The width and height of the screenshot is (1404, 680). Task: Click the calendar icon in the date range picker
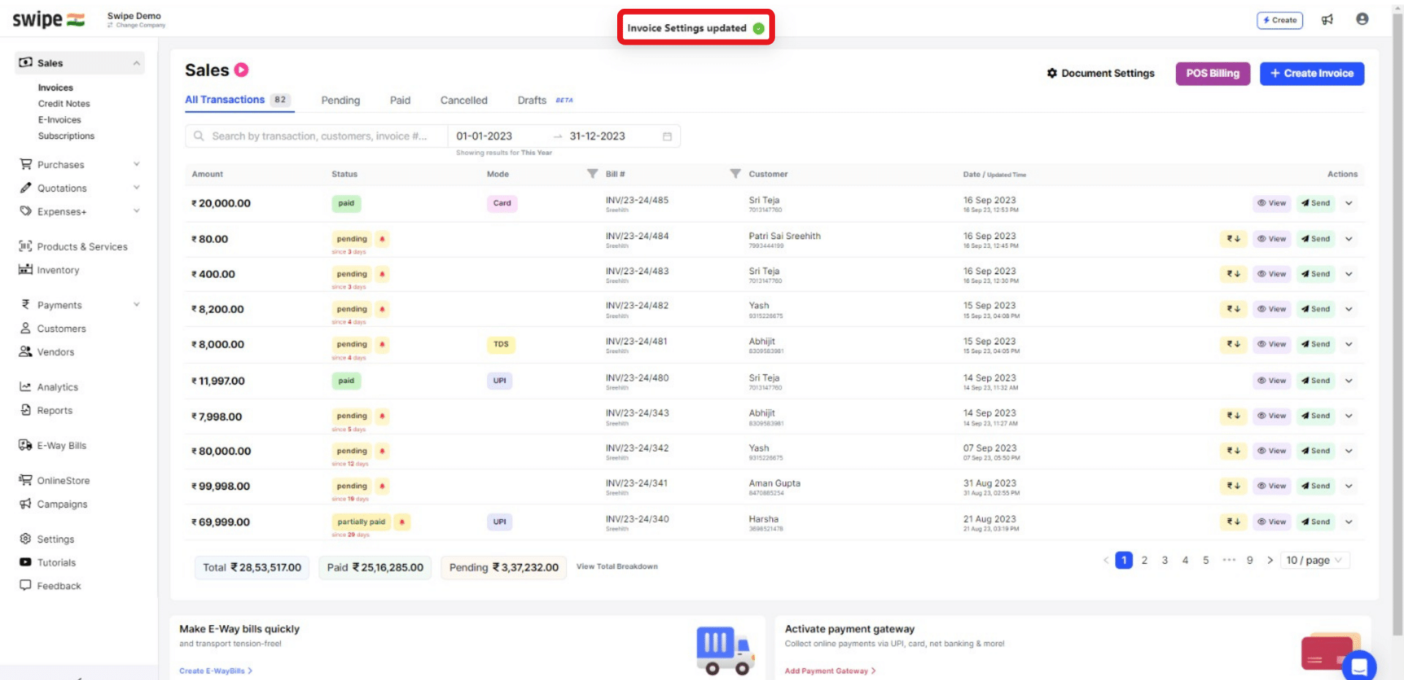666,135
